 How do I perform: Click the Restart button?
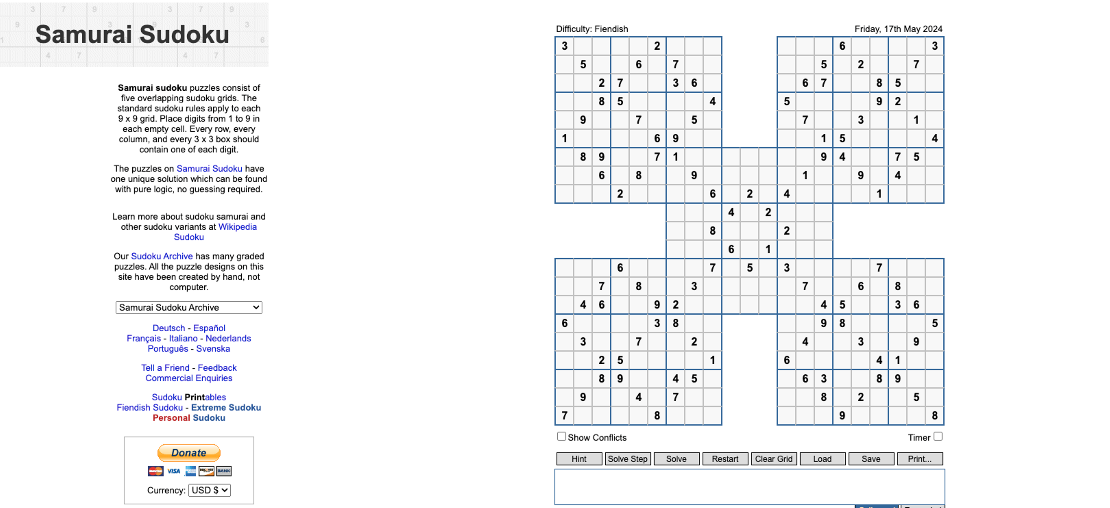724,459
